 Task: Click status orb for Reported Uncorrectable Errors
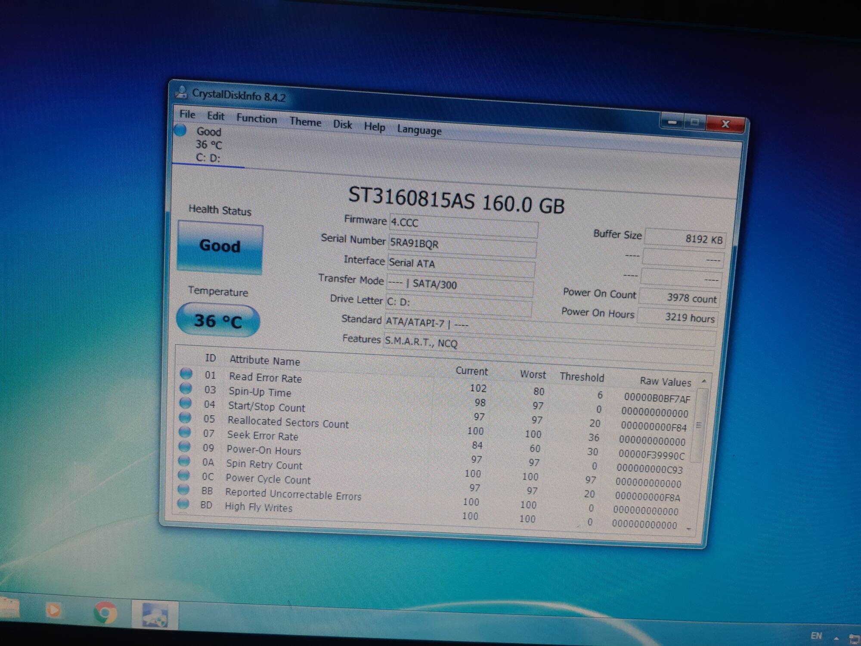(183, 489)
